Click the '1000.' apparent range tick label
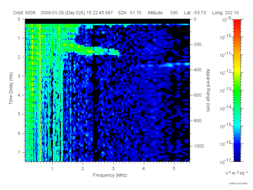The height and width of the screenshot is (190, 253). tap(199, 146)
